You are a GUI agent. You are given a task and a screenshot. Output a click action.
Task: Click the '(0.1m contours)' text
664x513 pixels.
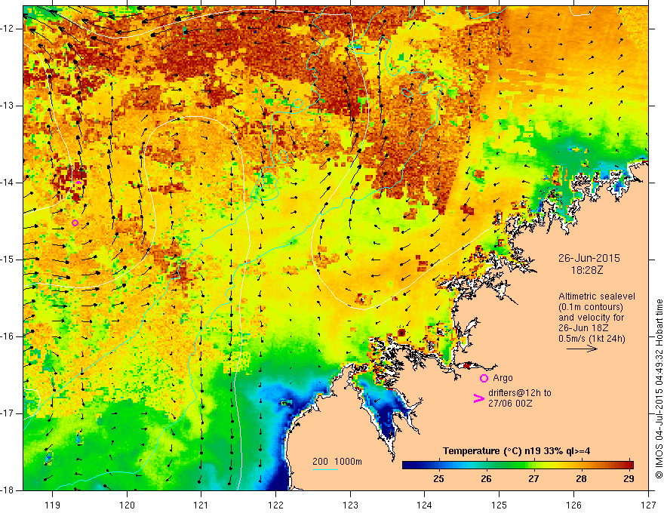click(x=591, y=307)
